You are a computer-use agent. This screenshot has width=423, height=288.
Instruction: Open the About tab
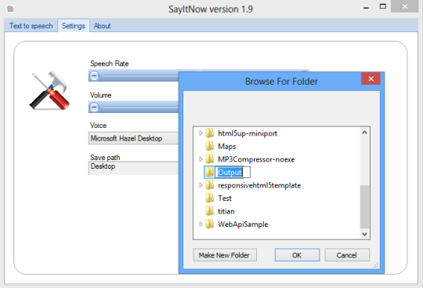coord(103,26)
